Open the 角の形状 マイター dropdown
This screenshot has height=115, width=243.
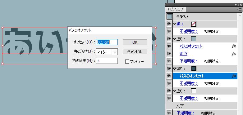[107, 52]
